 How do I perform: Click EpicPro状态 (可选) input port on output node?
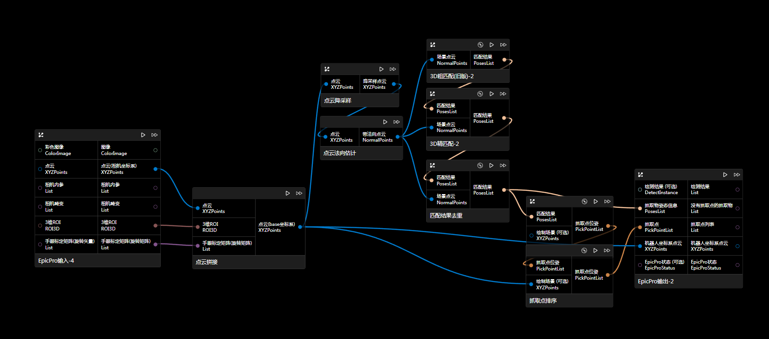click(640, 265)
